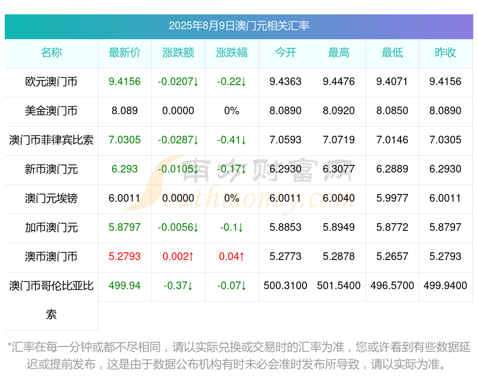The width and height of the screenshot is (478, 379).
Task: Click the latest price 499.94
Action: click(x=125, y=285)
